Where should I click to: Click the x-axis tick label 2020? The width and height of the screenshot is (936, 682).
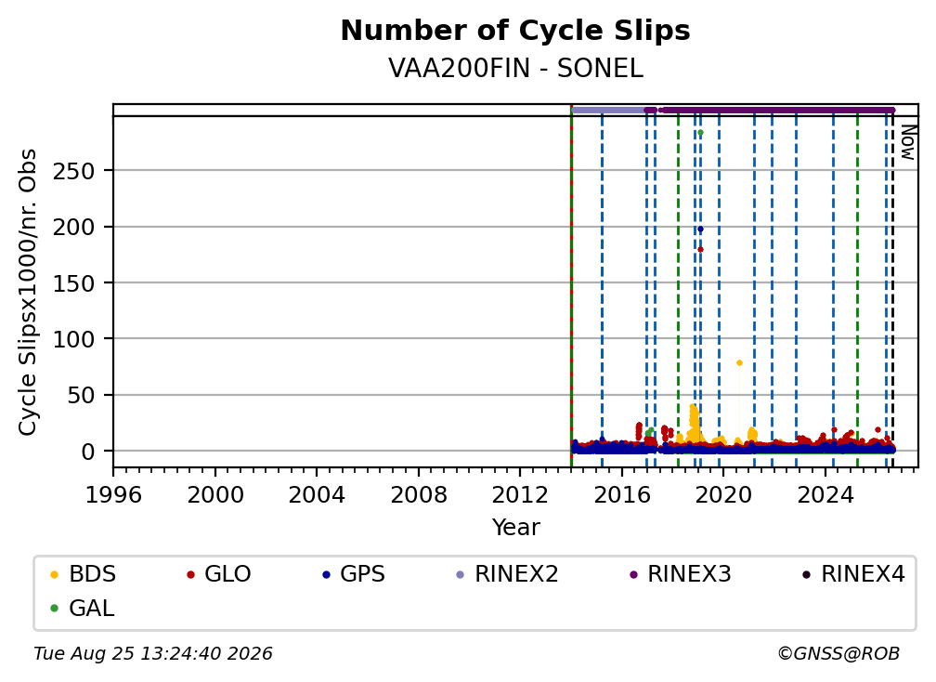tap(723, 495)
